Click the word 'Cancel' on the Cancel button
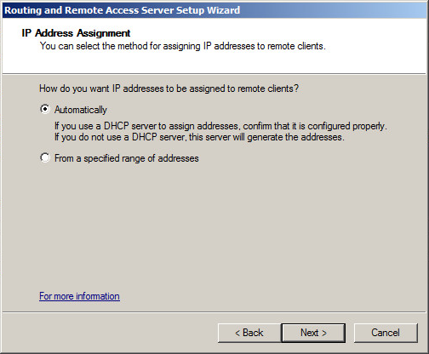 coord(386,333)
